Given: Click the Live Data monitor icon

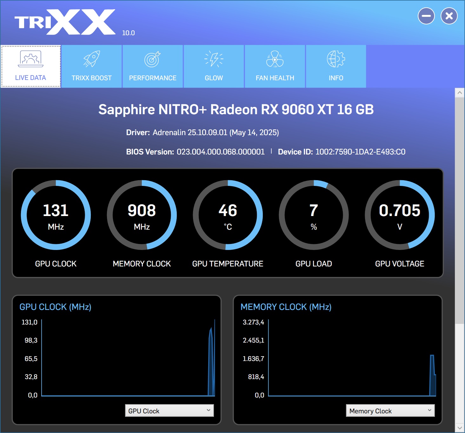Looking at the screenshot, I should 30,59.
